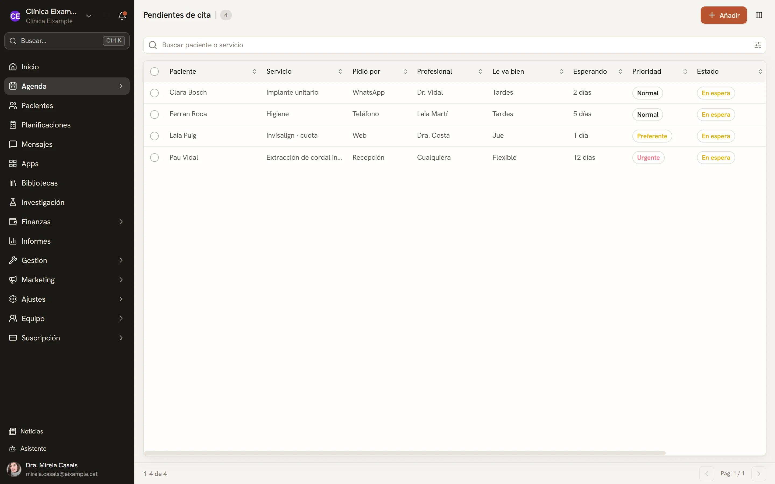
Task: Open the notifications bell
Action: point(122,16)
